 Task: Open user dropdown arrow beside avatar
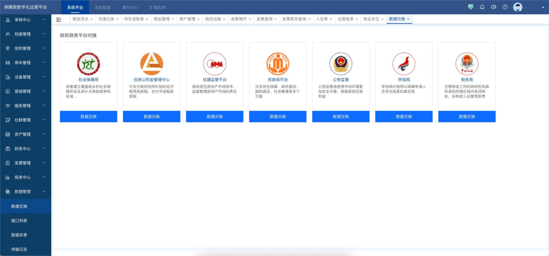[543, 7]
